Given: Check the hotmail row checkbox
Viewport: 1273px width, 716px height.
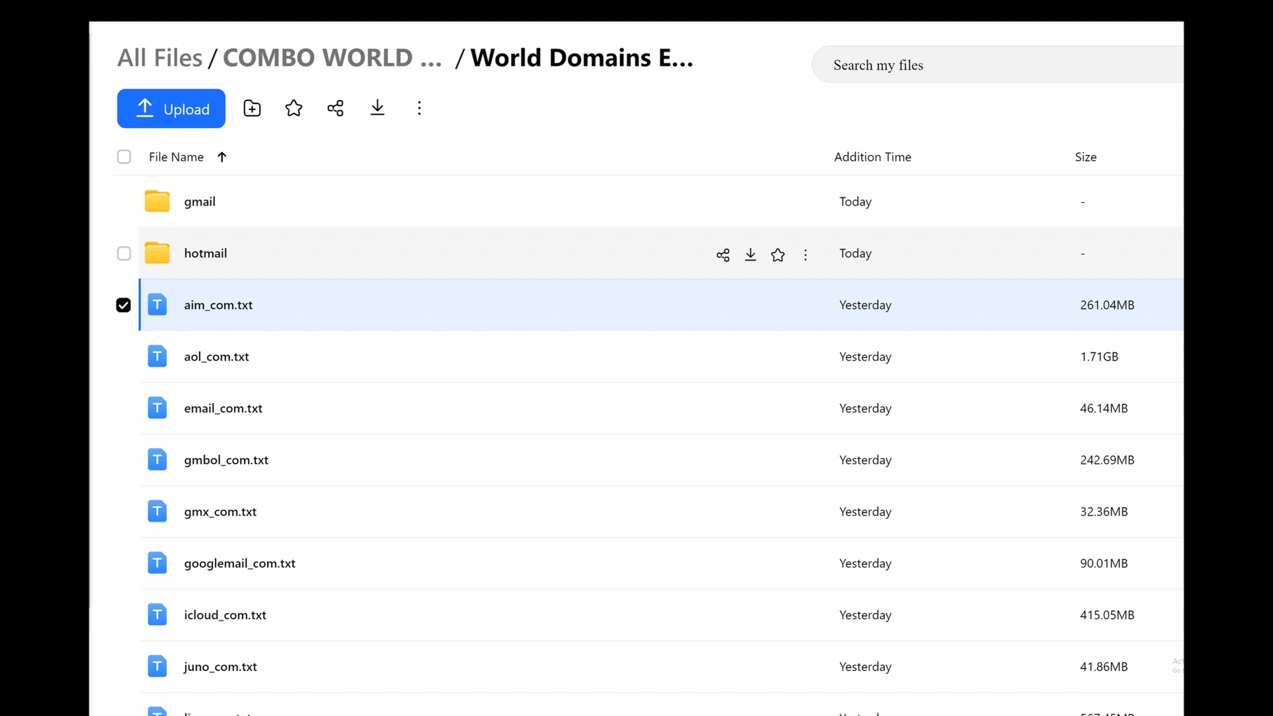Looking at the screenshot, I should [x=124, y=254].
